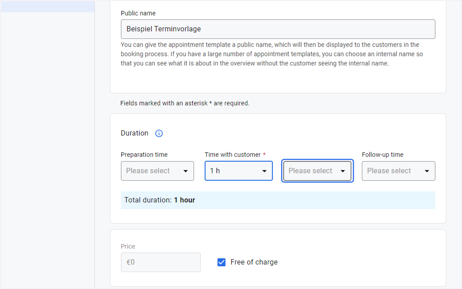Uncheck the Free of charge checkbox

(x=221, y=262)
